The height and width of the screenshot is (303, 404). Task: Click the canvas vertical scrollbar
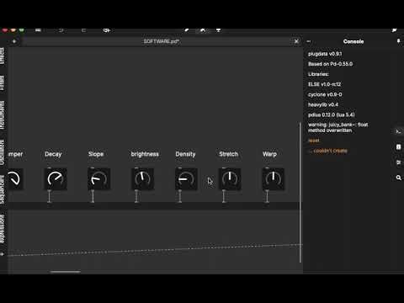[x=300, y=193]
